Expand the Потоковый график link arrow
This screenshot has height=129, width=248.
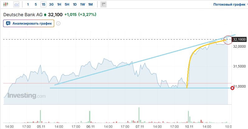(243, 5)
